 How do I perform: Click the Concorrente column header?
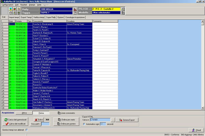[x=50, y=21]
